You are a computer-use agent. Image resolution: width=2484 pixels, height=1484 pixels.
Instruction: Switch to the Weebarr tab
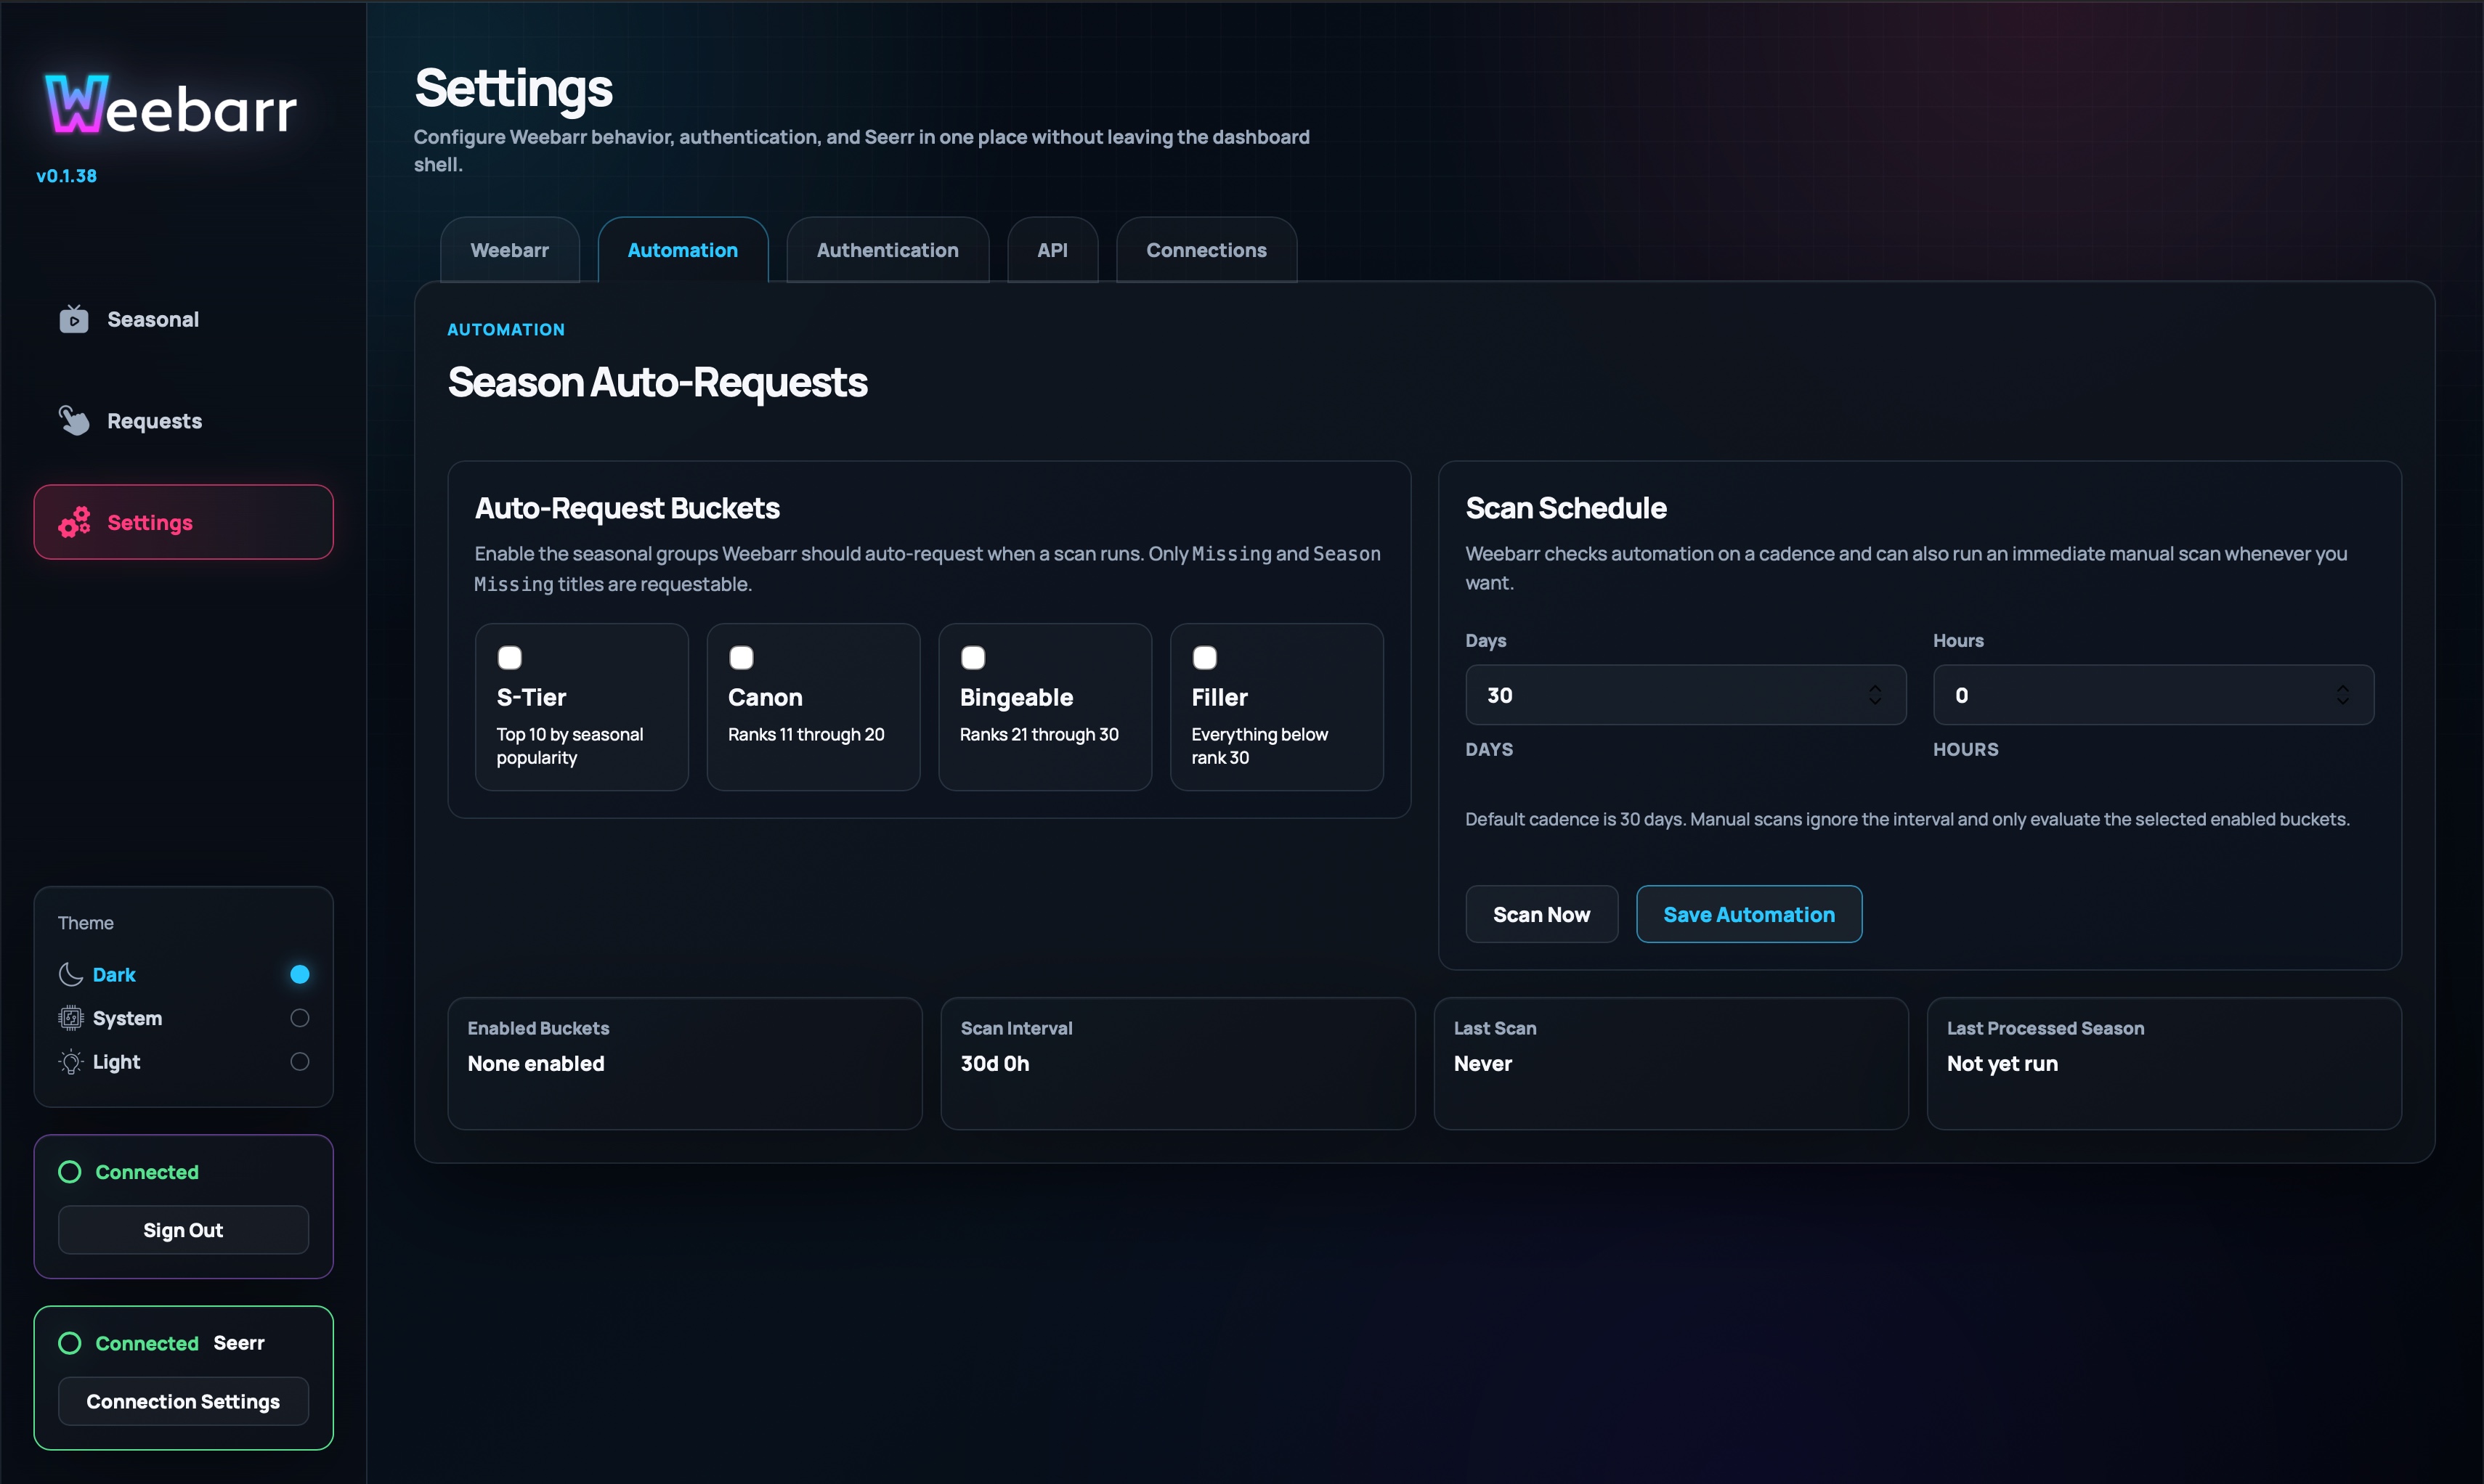click(510, 250)
